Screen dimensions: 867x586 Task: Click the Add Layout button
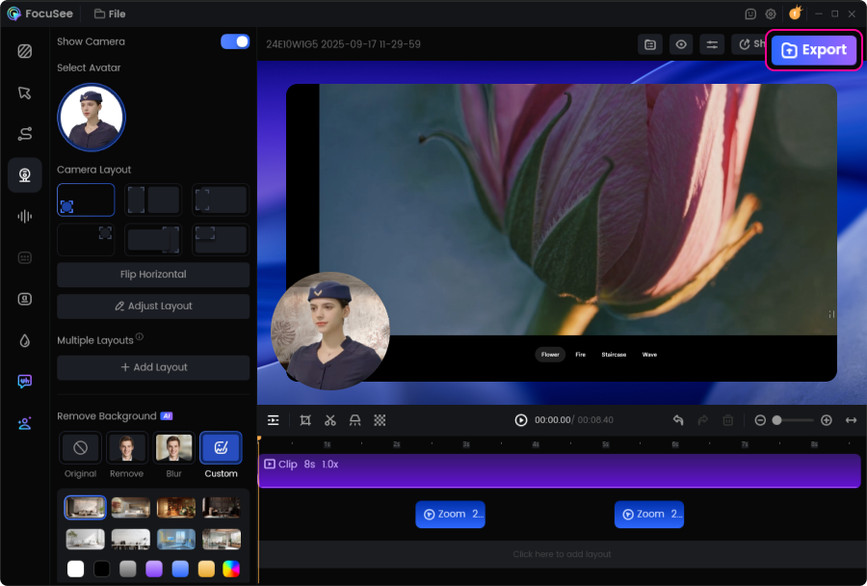click(x=153, y=367)
